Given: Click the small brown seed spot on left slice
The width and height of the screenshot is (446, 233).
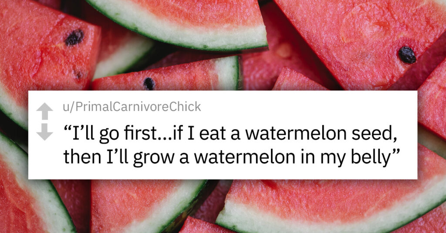Looking at the screenshot, I should [x=78, y=74].
